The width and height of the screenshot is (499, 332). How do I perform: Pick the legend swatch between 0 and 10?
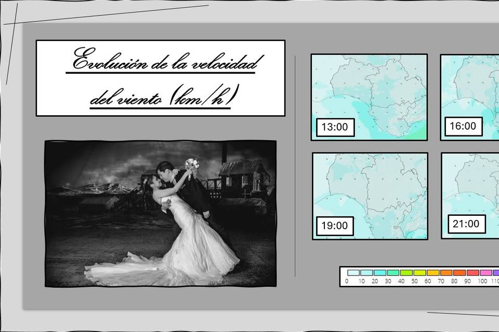pos(353,272)
